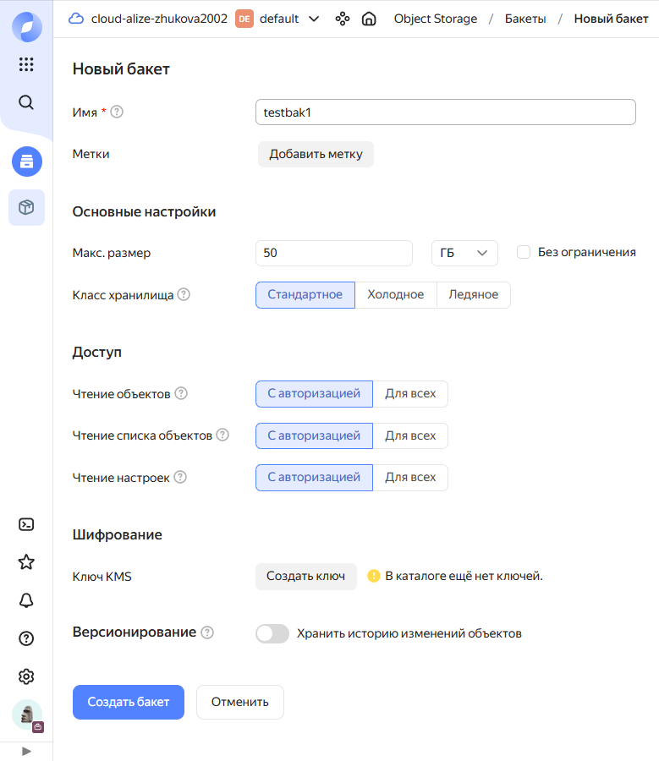Open favorites star icon
The image size is (659, 761).
26,561
